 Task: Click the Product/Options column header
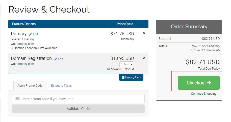click(x=24, y=24)
